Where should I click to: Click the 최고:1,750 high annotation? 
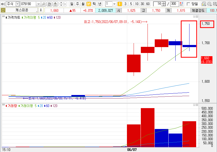(115, 22)
